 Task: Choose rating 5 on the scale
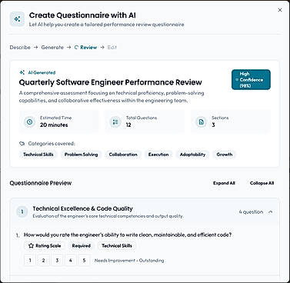[x=84, y=261]
